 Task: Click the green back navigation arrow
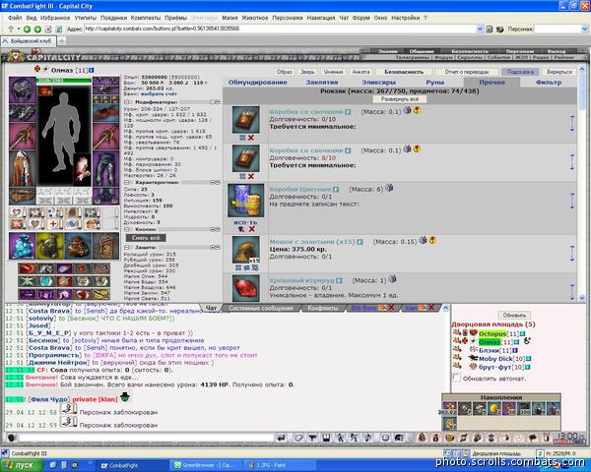tap(28, 29)
